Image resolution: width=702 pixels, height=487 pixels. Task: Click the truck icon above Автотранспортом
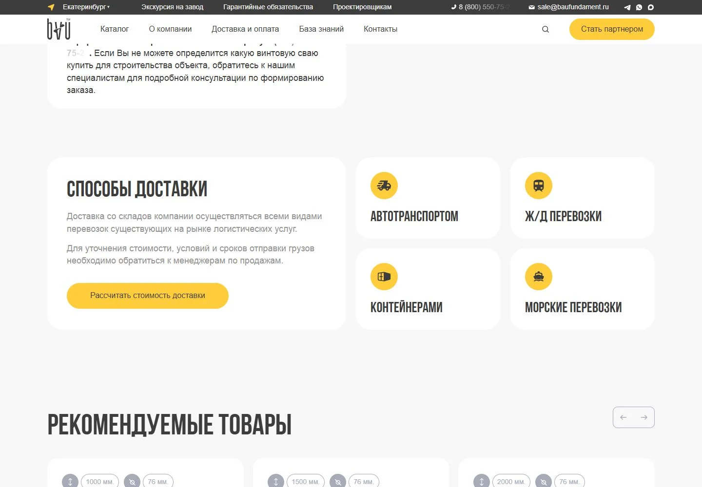click(x=384, y=186)
